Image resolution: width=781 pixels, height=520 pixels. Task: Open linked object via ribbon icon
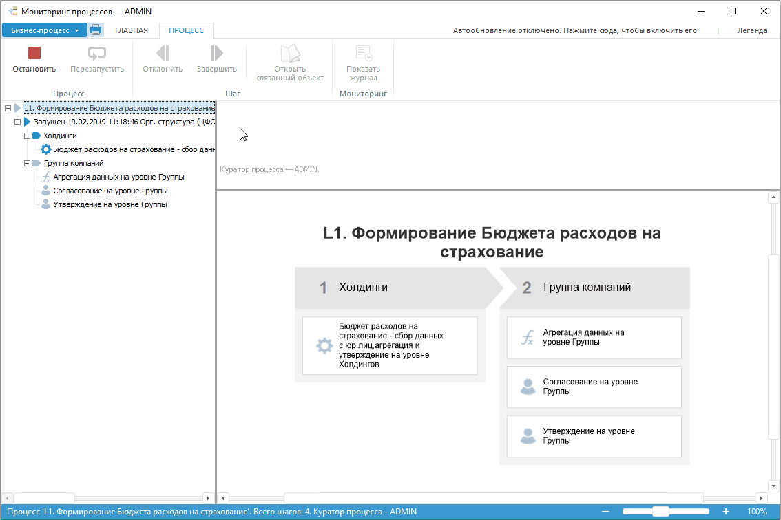(x=289, y=54)
